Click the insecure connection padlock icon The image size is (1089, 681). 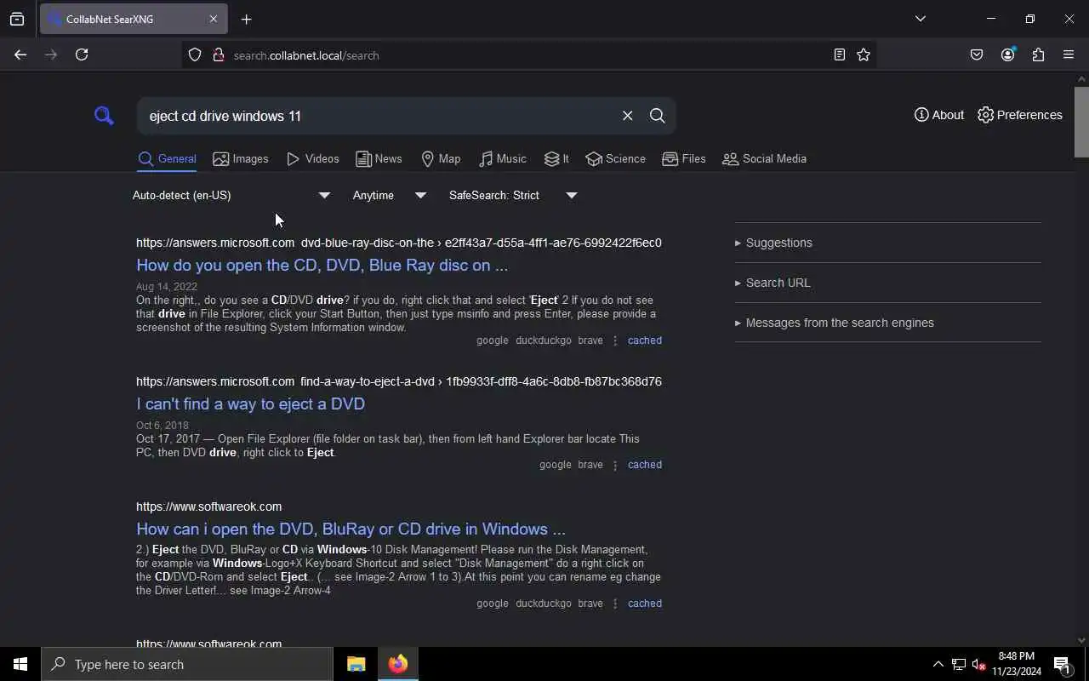tap(218, 54)
